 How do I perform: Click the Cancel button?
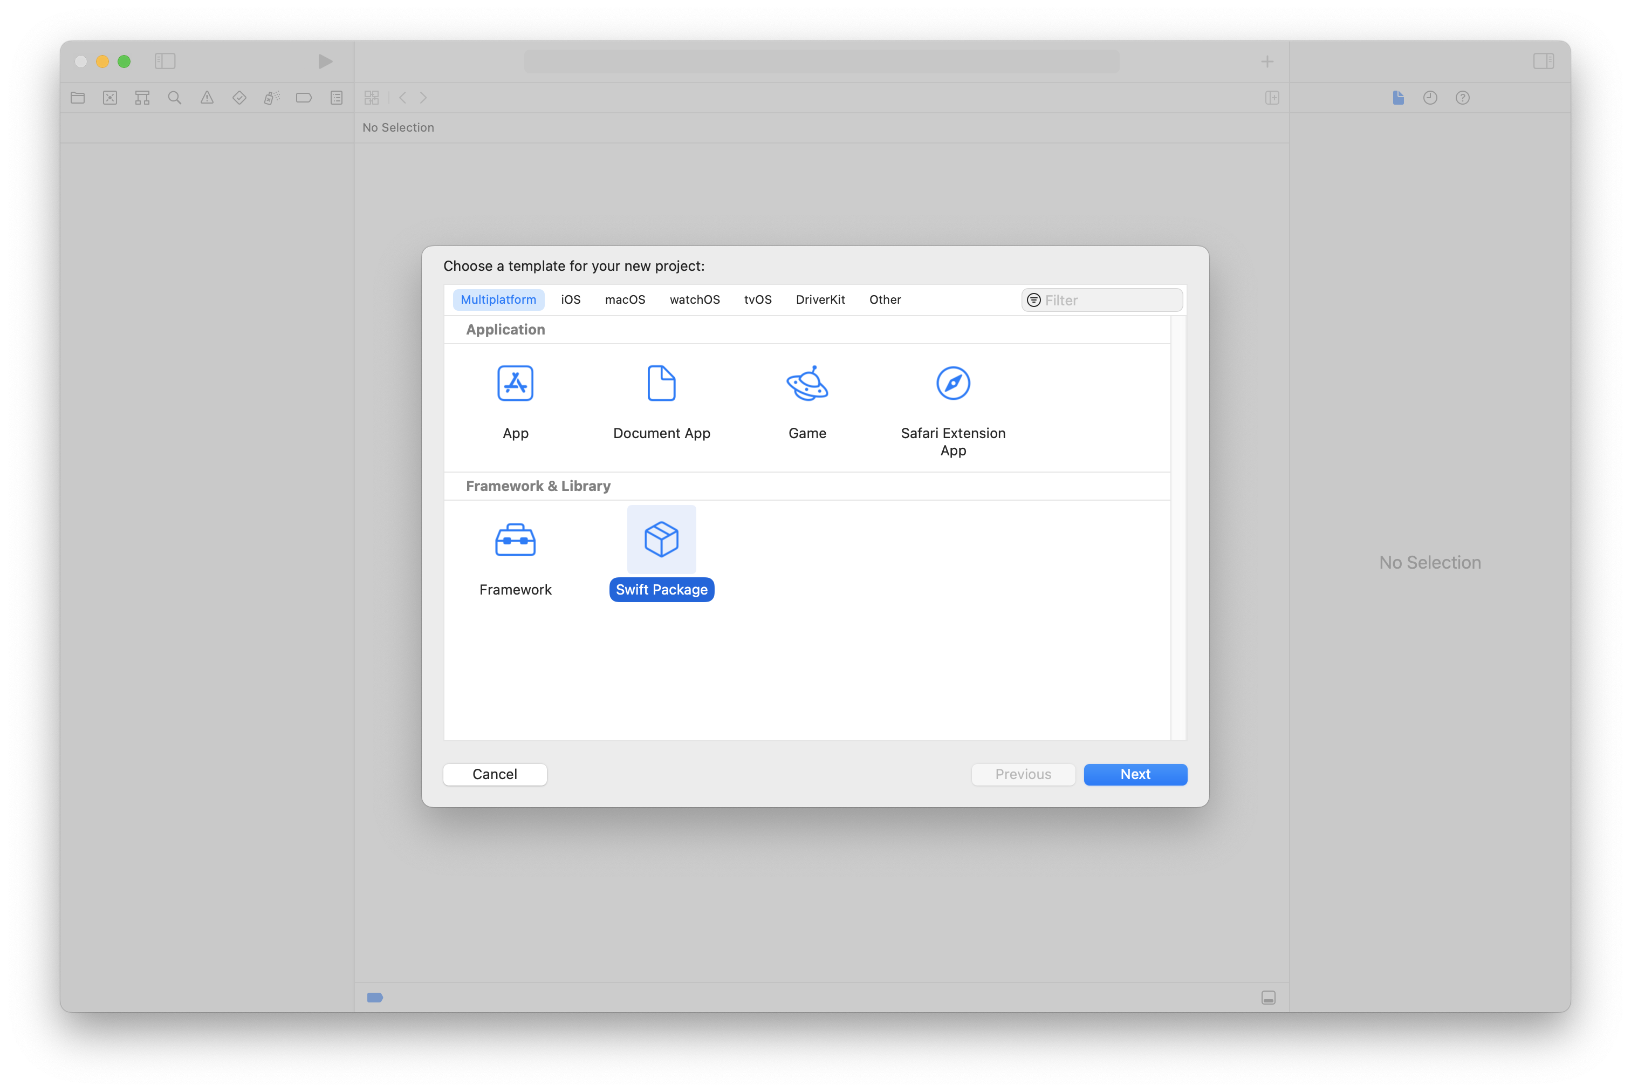(494, 774)
